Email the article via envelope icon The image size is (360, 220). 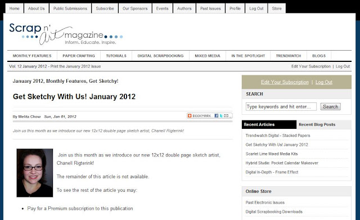(x=226, y=116)
